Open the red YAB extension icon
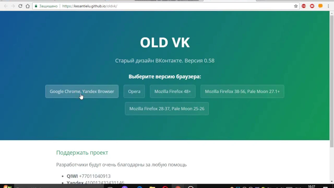 pyautogui.click(x=304, y=6)
